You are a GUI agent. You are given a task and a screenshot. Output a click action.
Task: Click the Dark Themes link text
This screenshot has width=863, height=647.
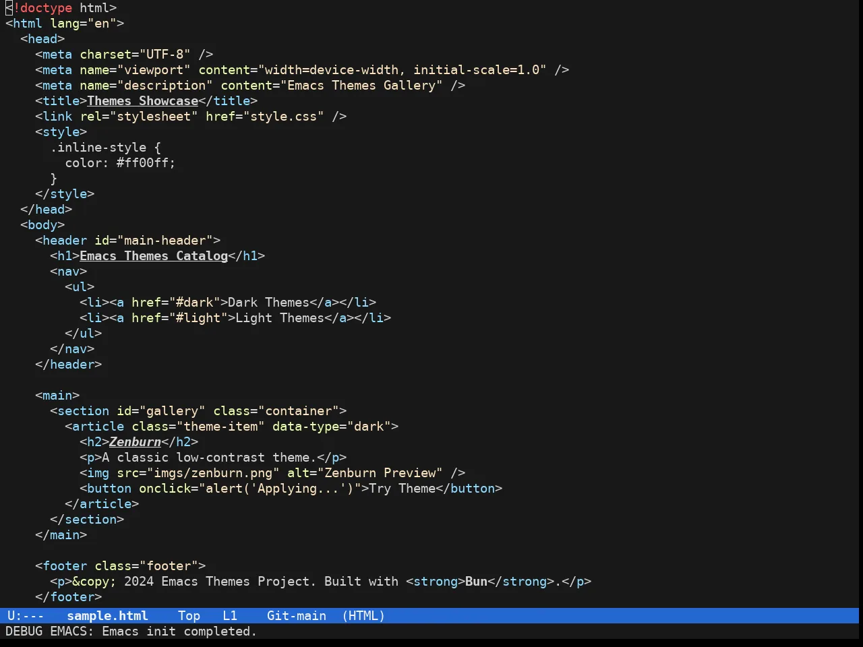(268, 302)
